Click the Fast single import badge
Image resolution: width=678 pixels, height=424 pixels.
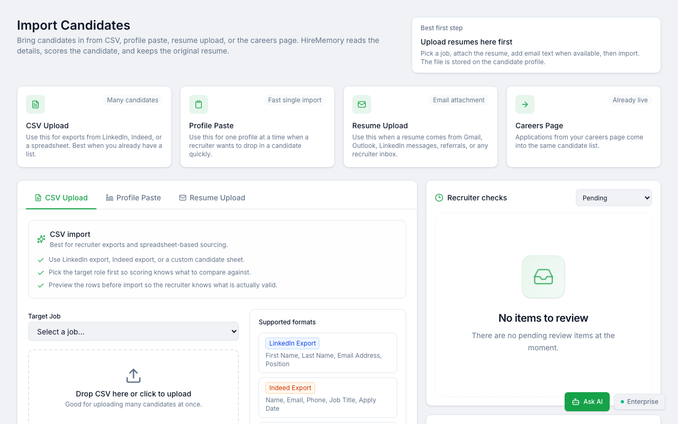coord(295,100)
